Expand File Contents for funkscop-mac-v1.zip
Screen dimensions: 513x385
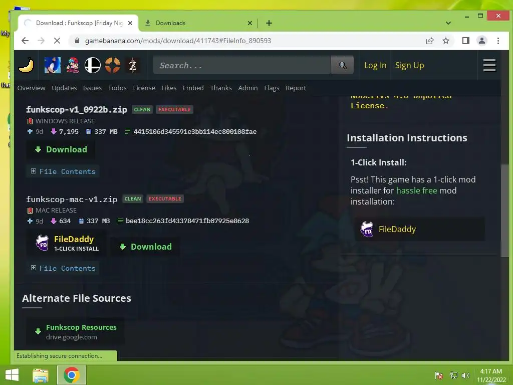(63, 268)
